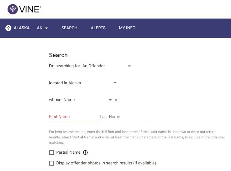Click the caret icon of the Name selector

110,100
